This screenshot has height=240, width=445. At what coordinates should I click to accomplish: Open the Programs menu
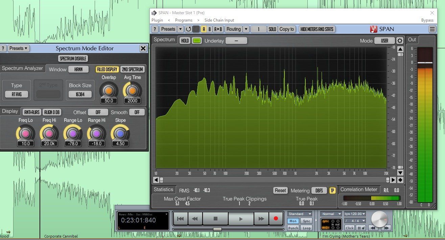[184, 20]
